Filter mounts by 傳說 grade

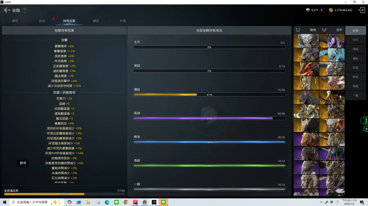(x=355, y=59)
